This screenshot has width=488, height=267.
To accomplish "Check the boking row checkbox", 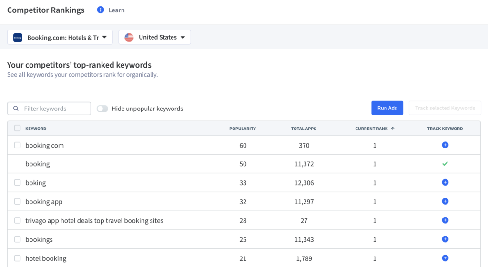I will pyautogui.click(x=18, y=182).
